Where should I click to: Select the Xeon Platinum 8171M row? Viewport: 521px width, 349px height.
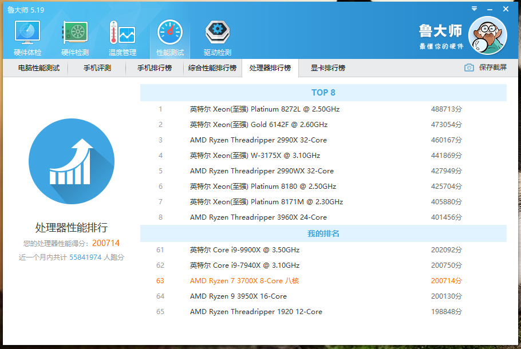pos(323,201)
